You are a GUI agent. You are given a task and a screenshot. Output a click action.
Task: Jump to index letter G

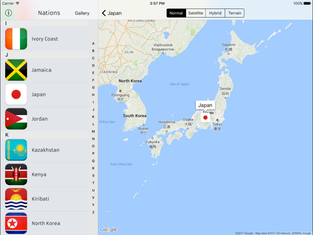pyautogui.click(x=93, y=87)
